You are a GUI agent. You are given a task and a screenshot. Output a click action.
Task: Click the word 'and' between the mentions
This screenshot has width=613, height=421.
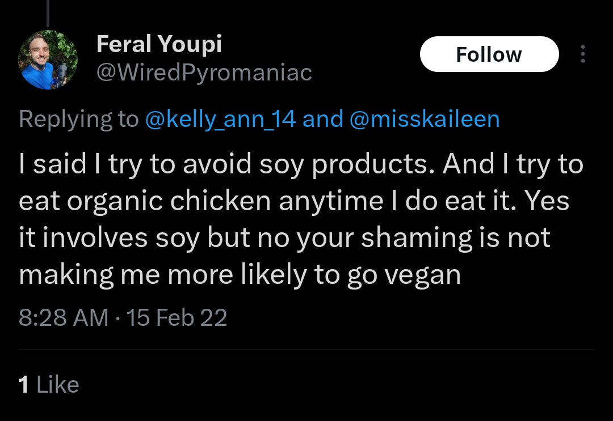tap(322, 119)
